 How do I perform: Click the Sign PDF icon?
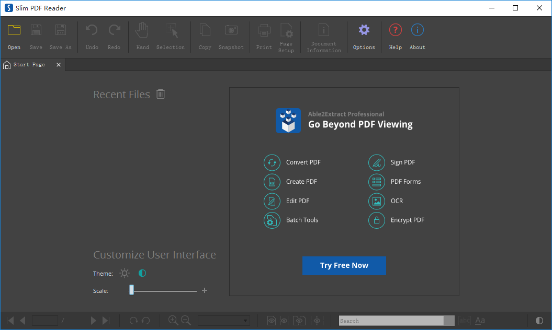(x=377, y=162)
